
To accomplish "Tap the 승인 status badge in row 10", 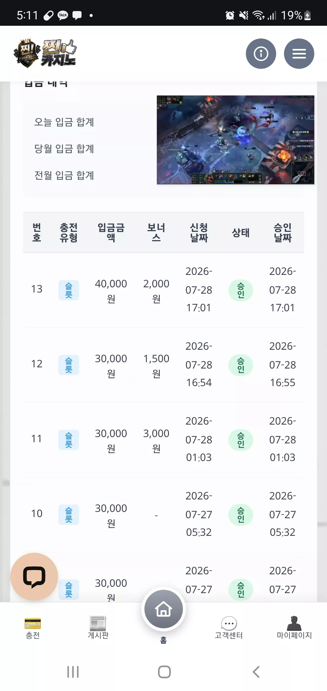I will point(241,515).
